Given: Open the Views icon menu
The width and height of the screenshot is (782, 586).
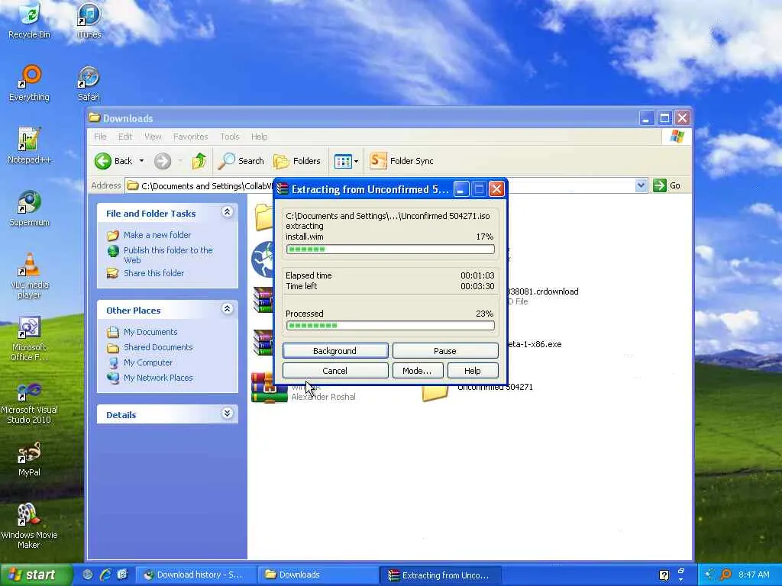Looking at the screenshot, I should pyautogui.click(x=346, y=161).
